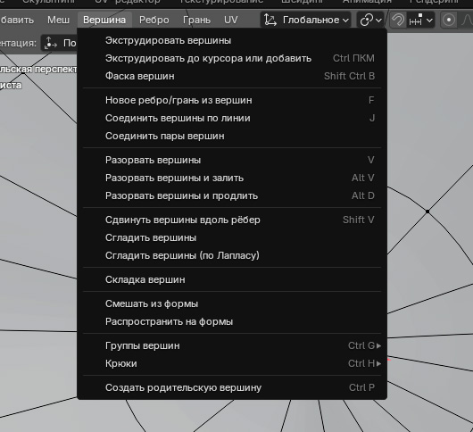Open the pivot point dropdown
Viewport: 473px width, 432px height.
click(370, 20)
